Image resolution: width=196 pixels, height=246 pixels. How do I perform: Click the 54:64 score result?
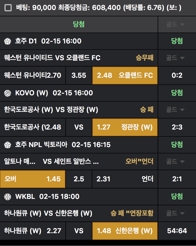tap(177, 231)
